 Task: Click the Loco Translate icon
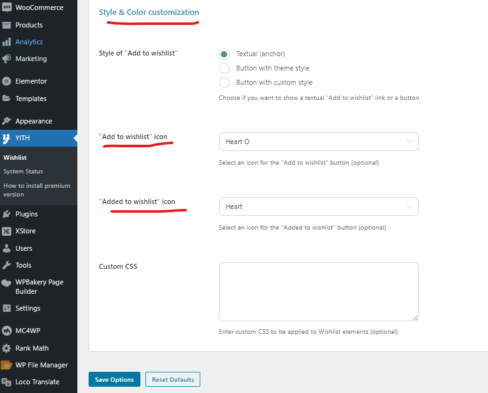(x=6, y=382)
